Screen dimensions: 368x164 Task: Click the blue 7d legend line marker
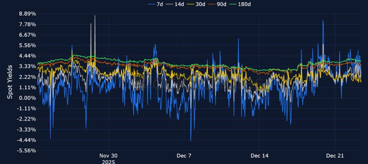[151, 4]
